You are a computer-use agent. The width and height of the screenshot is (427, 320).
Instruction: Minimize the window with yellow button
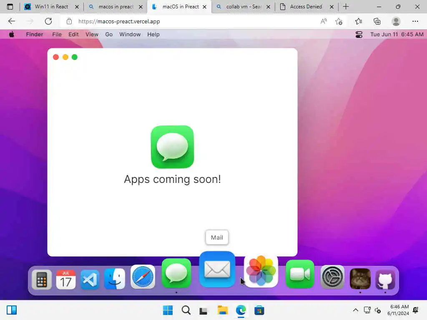tap(65, 57)
